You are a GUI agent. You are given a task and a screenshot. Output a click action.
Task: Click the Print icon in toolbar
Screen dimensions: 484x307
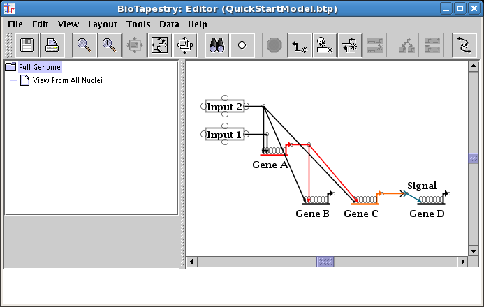point(52,45)
